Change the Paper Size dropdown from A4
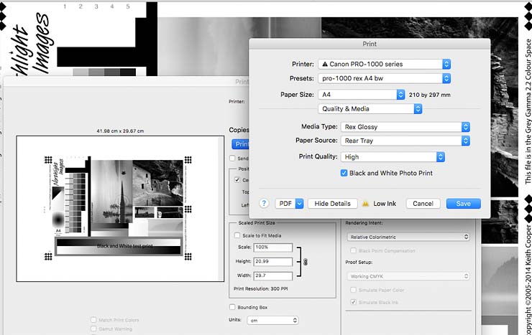The height and width of the screenshot is (335, 532). point(362,95)
